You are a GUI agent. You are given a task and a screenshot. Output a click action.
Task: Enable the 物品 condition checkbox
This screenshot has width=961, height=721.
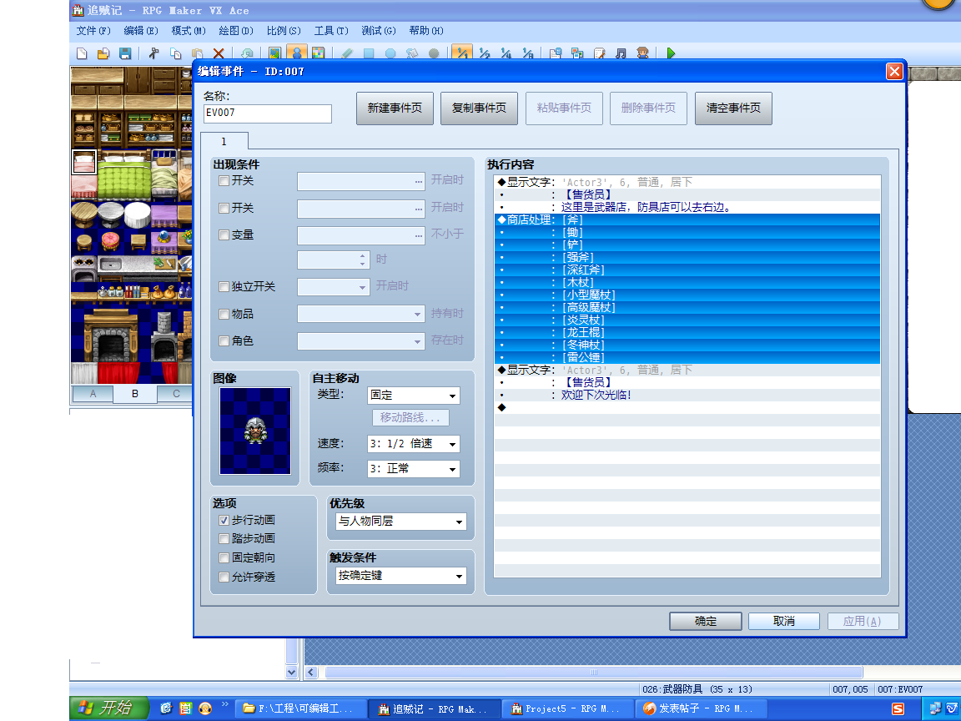(x=224, y=314)
